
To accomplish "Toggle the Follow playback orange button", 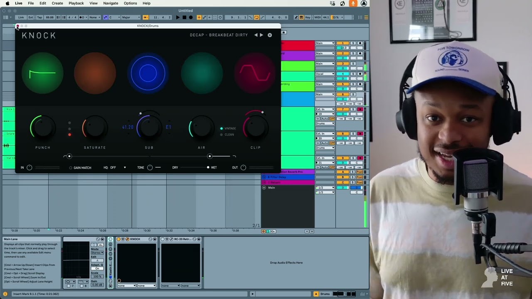I will [145, 17].
